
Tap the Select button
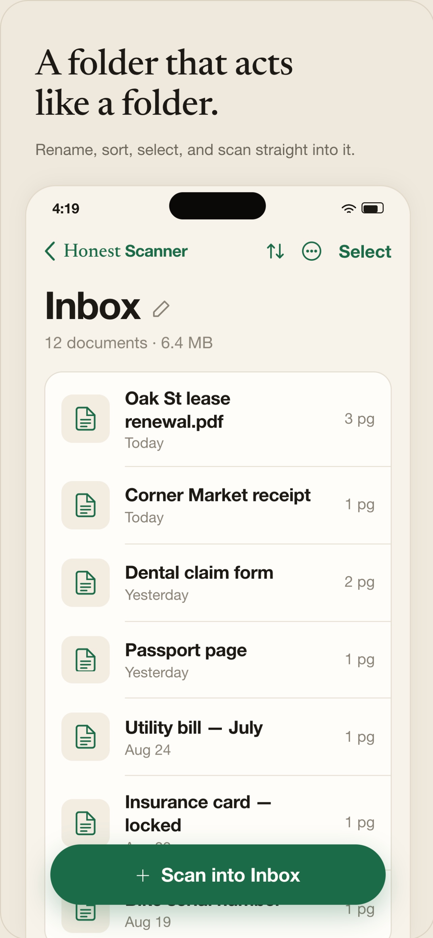(365, 251)
